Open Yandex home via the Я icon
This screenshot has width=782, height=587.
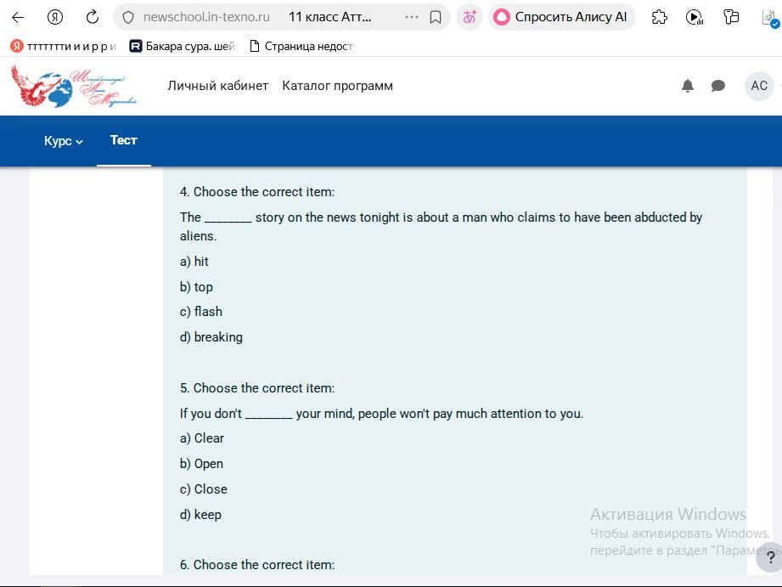click(55, 18)
